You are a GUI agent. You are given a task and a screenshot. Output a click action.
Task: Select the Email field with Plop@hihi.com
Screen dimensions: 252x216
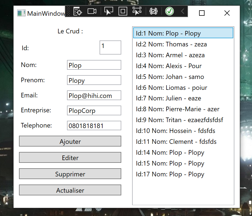tap(94, 95)
